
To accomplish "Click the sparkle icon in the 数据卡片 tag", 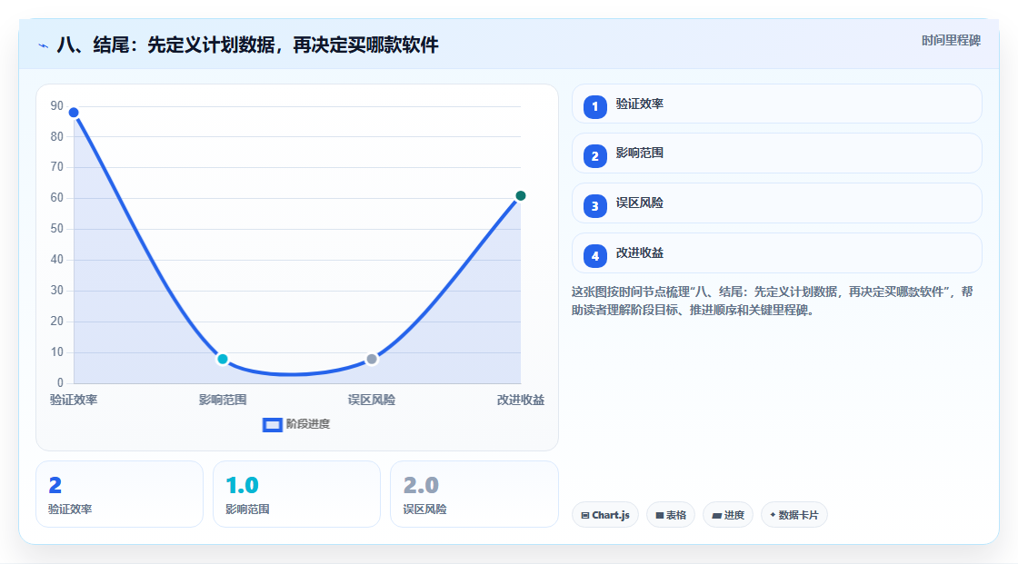I will (x=773, y=515).
